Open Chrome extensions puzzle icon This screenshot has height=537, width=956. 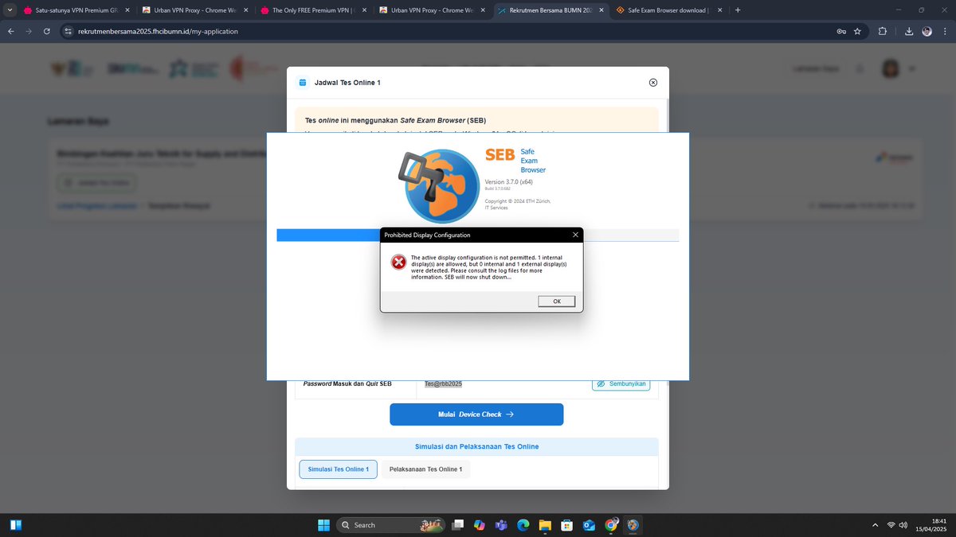coord(883,32)
